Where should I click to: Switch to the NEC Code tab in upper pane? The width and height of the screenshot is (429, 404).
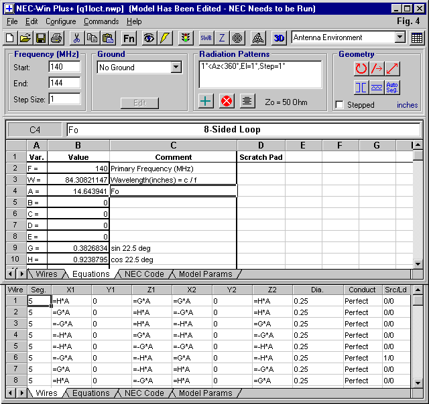point(144,274)
